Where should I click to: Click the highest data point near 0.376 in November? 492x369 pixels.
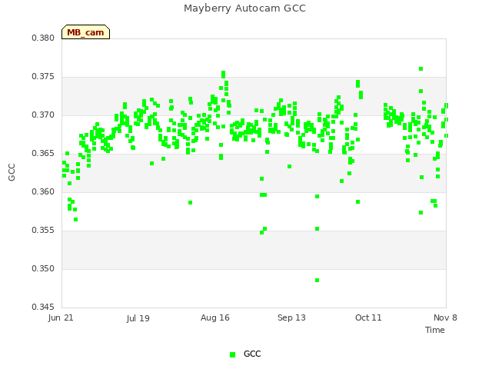pyautogui.click(x=421, y=68)
